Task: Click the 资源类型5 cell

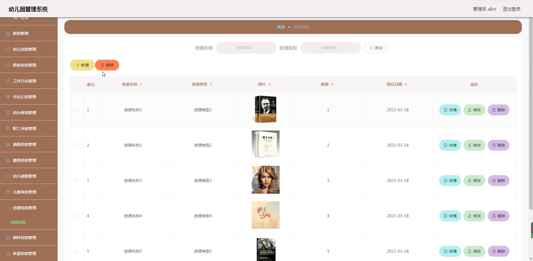Action: [x=203, y=251]
